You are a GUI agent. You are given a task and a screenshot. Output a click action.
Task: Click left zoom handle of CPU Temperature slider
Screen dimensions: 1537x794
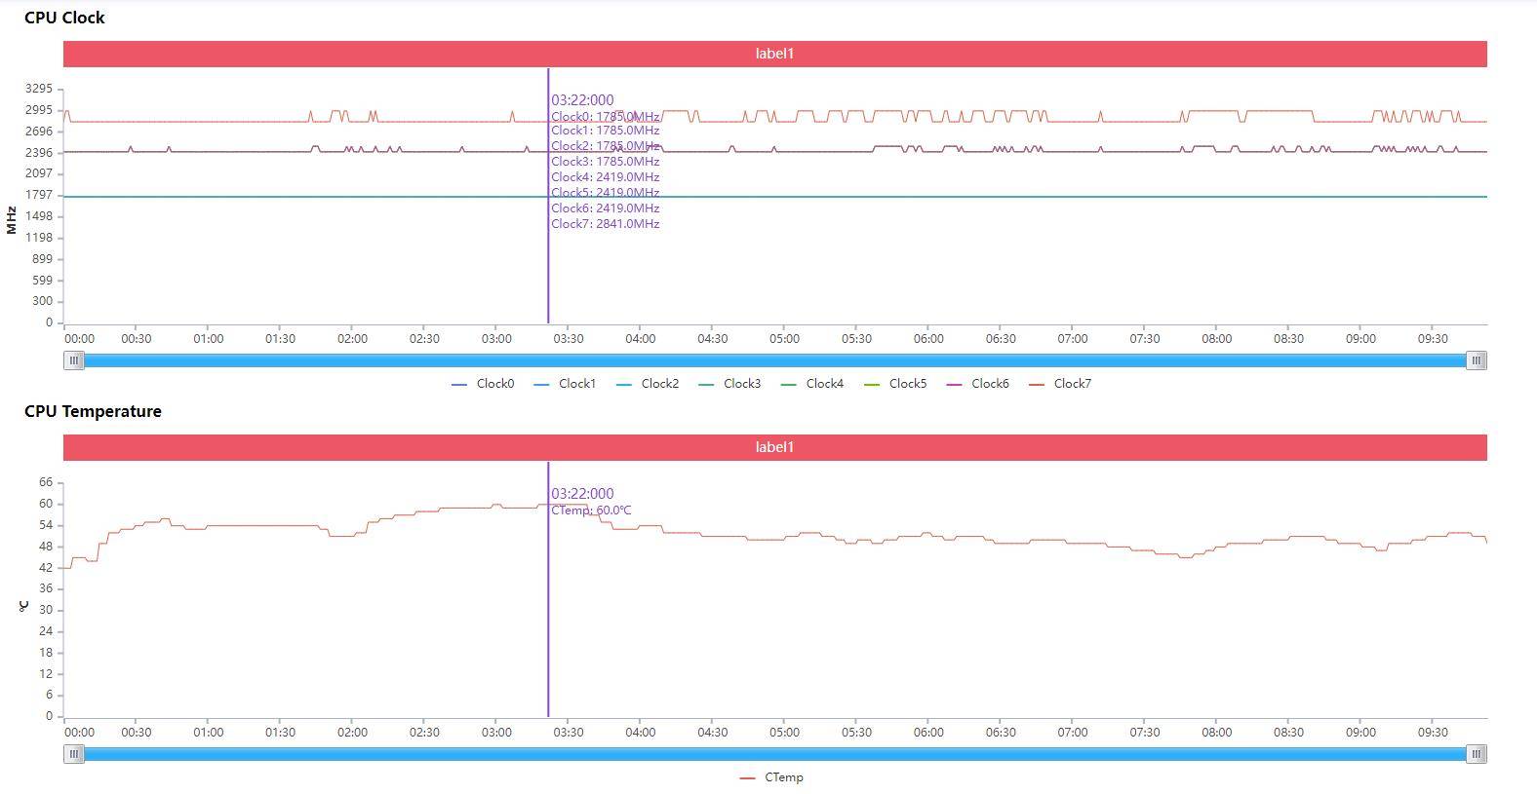[74, 754]
